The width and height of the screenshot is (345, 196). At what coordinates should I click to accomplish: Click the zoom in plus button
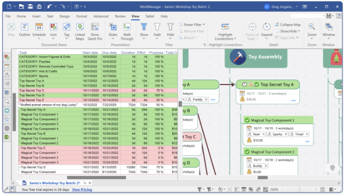coord(316,189)
